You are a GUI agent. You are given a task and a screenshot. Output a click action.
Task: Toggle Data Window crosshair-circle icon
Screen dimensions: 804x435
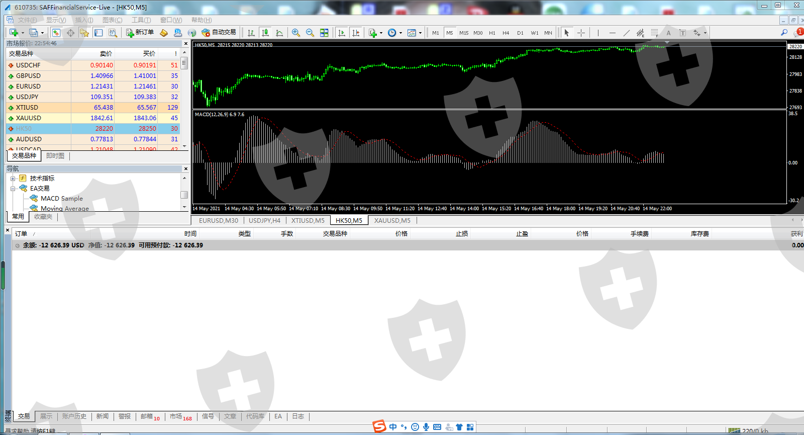pos(70,33)
